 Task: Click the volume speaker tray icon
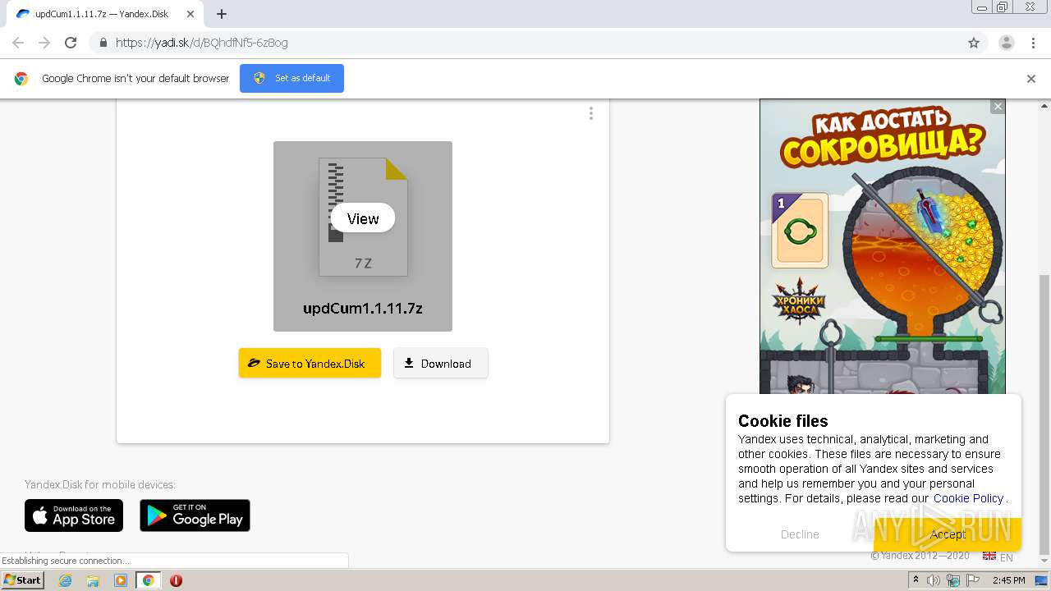(x=934, y=580)
